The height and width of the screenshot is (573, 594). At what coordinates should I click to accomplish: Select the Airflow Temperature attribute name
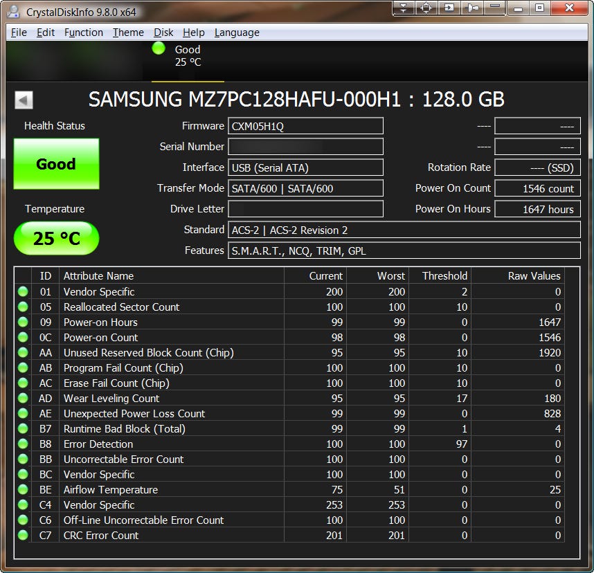pyautogui.click(x=111, y=489)
